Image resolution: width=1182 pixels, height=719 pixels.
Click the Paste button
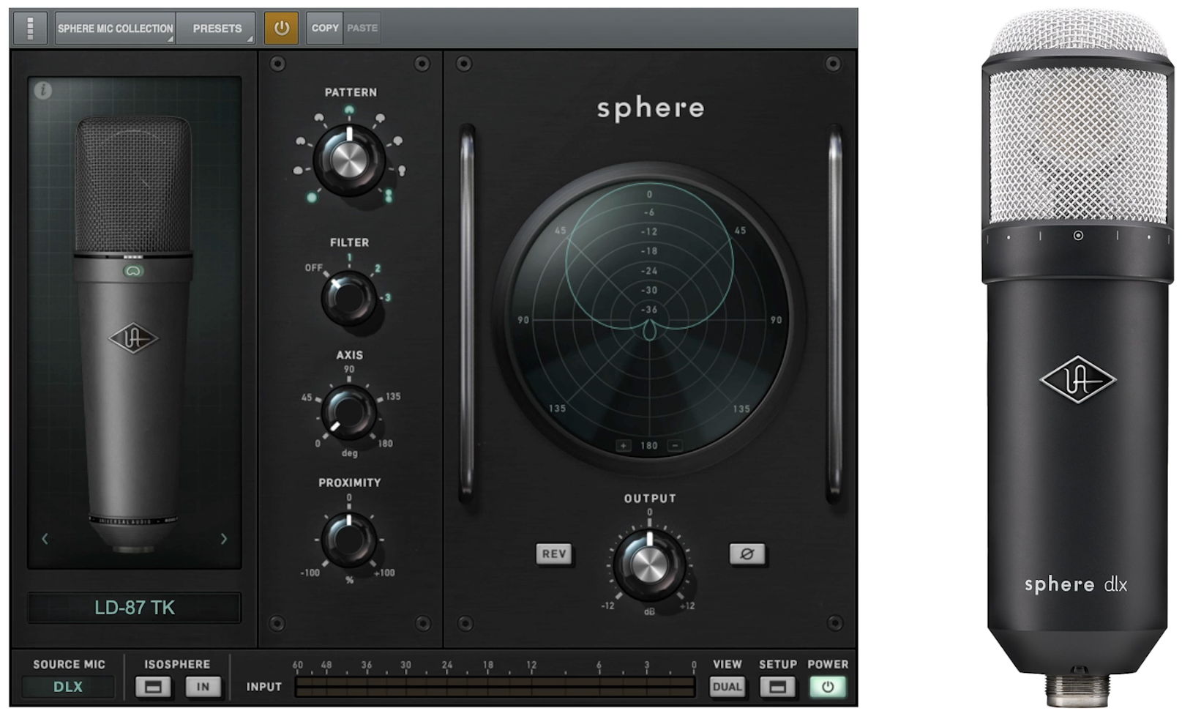(362, 28)
